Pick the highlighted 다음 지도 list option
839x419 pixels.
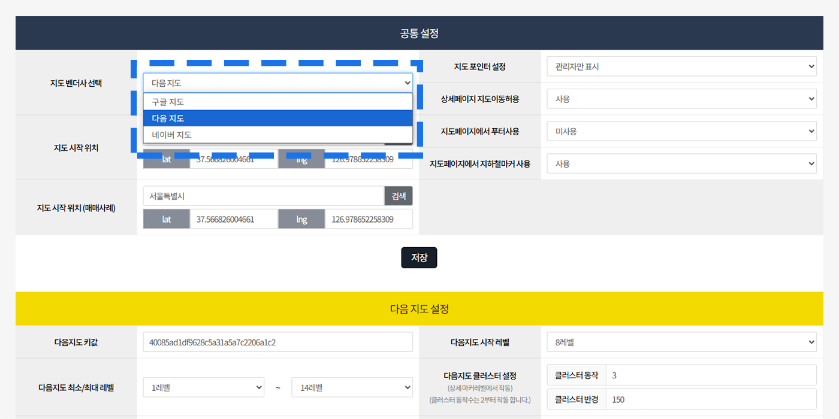pos(277,119)
